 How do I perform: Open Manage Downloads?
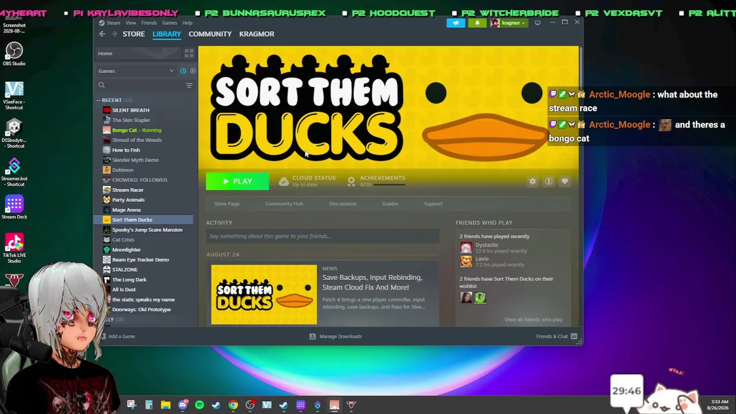coord(335,336)
